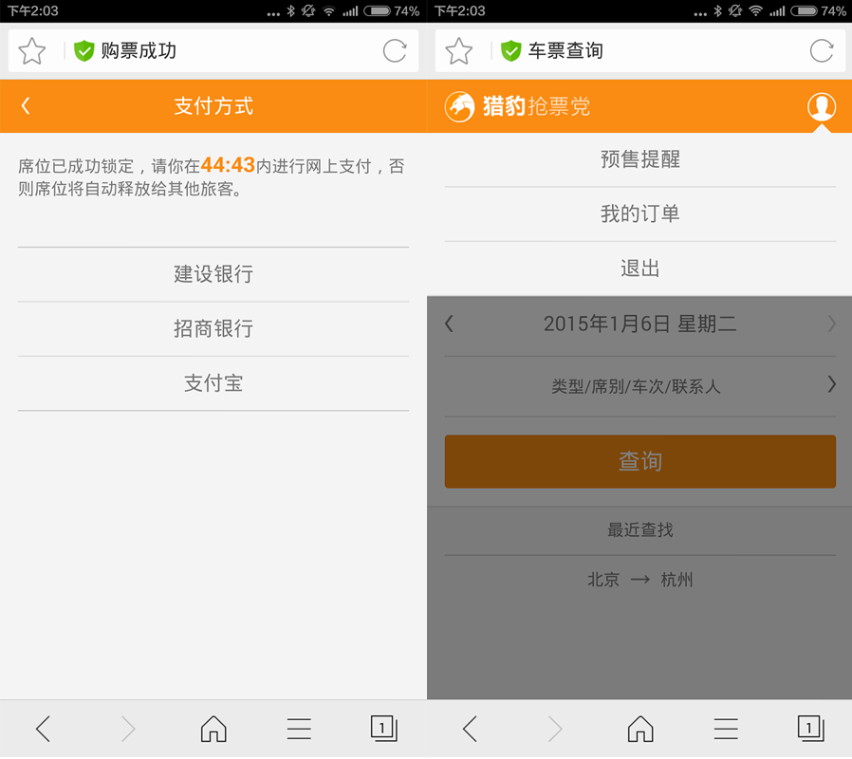Open 我的订单 from the user menu
This screenshot has height=759, width=852.
point(640,214)
